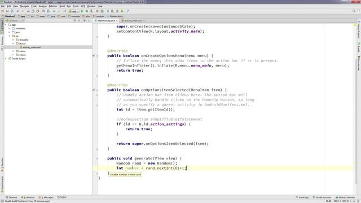Toggle the Gradle panel on right edge
361x203 pixels.
pos(359,47)
